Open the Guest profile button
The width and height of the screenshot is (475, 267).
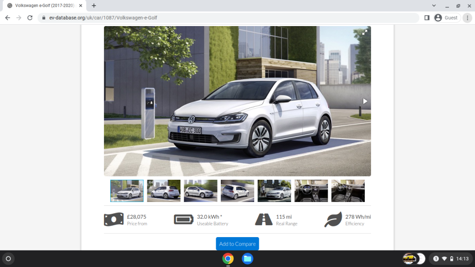point(446,18)
